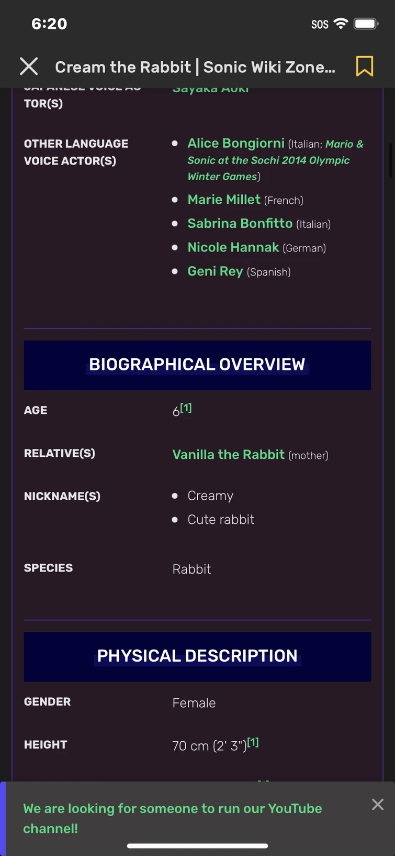The height and width of the screenshot is (856, 395).
Task: Tap the home indicator bar at bottom
Action: (x=197, y=845)
